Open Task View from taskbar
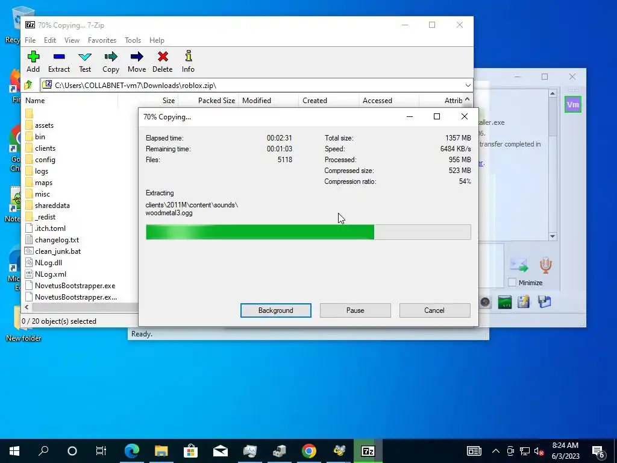The height and width of the screenshot is (463, 617). pyautogui.click(x=101, y=451)
